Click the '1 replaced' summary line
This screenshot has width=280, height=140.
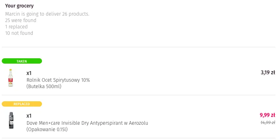(16, 27)
